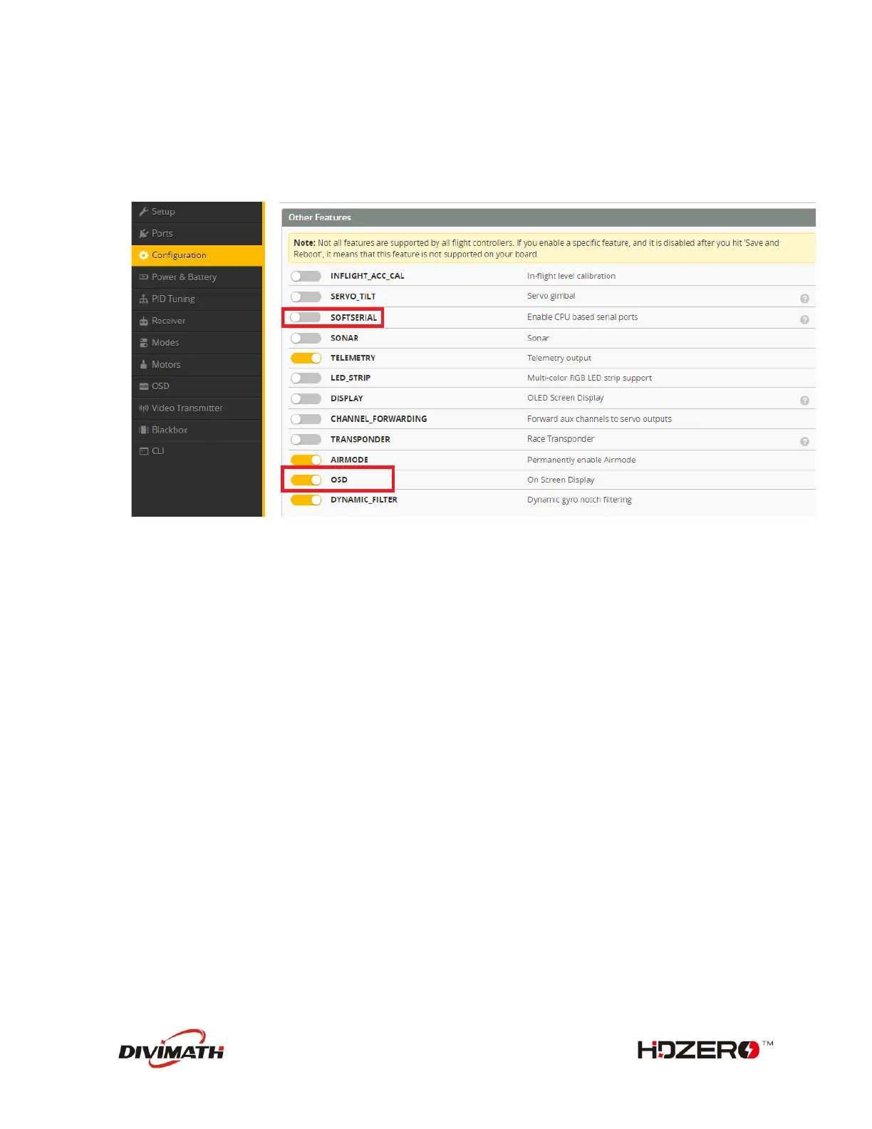Open help for TRANSPONDER feature

(804, 442)
